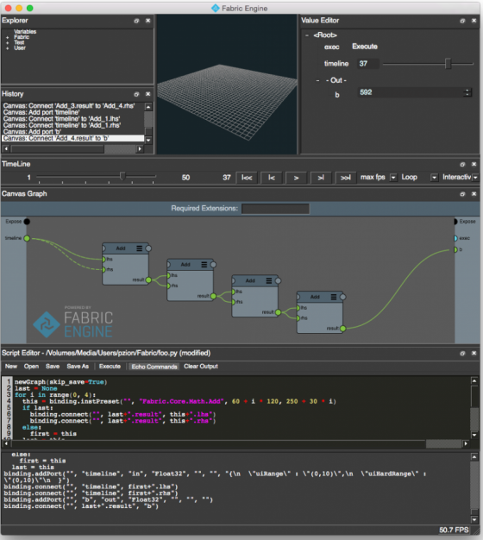
Task: Step back one frame in TimeLine
Action: pyautogui.click(x=272, y=178)
